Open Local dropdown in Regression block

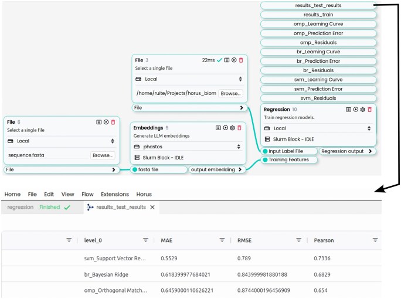(x=318, y=128)
